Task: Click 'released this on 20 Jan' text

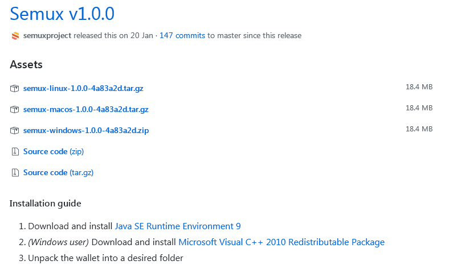Action: pos(113,35)
